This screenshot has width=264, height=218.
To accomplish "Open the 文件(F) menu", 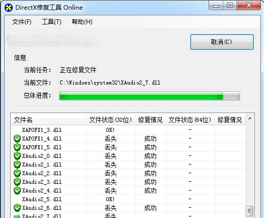I will click(22, 22).
